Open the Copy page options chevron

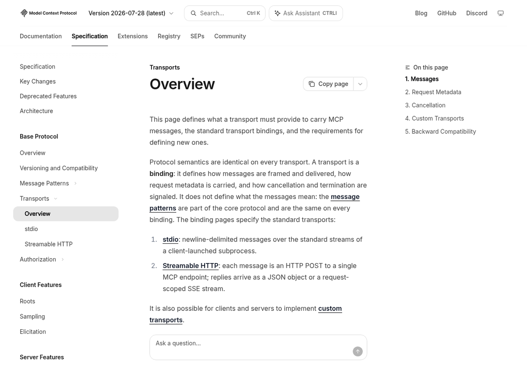(360, 84)
